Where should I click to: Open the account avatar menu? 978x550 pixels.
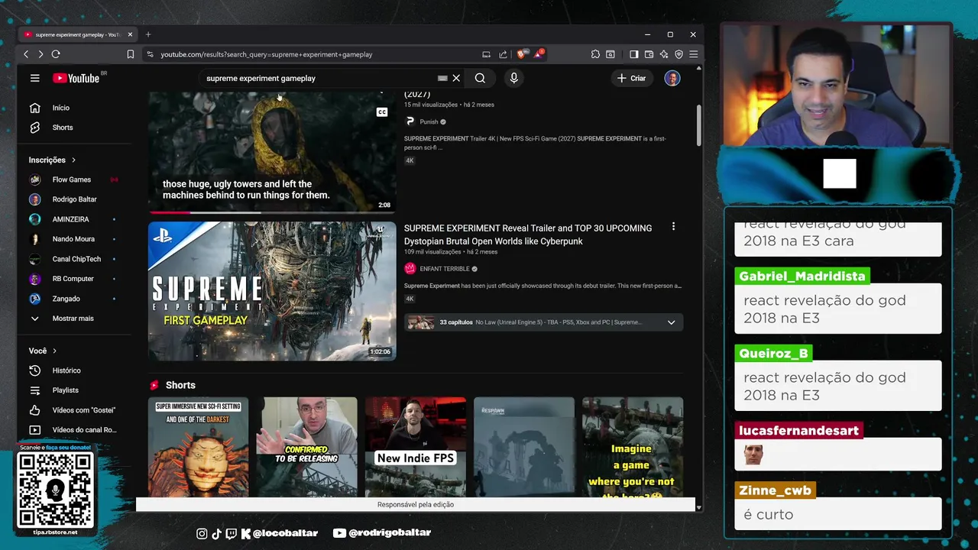pyautogui.click(x=672, y=78)
